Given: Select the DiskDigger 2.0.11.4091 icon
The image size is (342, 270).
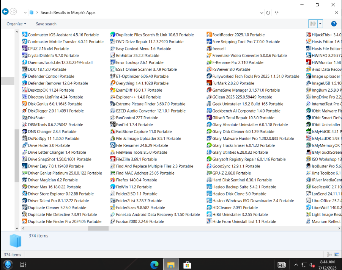Looking at the screenshot, I should [x=25, y=111].
